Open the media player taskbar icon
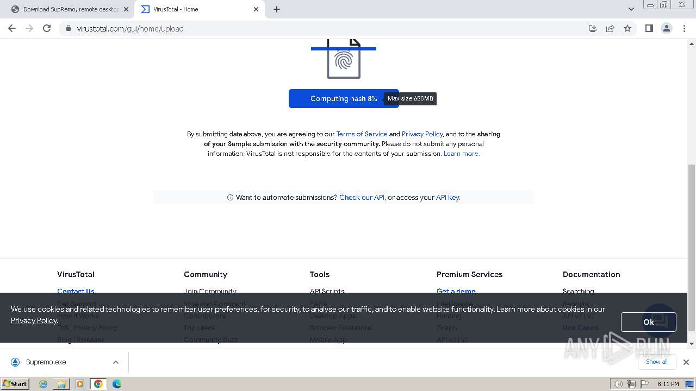696x391 pixels. (x=80, y=384)
